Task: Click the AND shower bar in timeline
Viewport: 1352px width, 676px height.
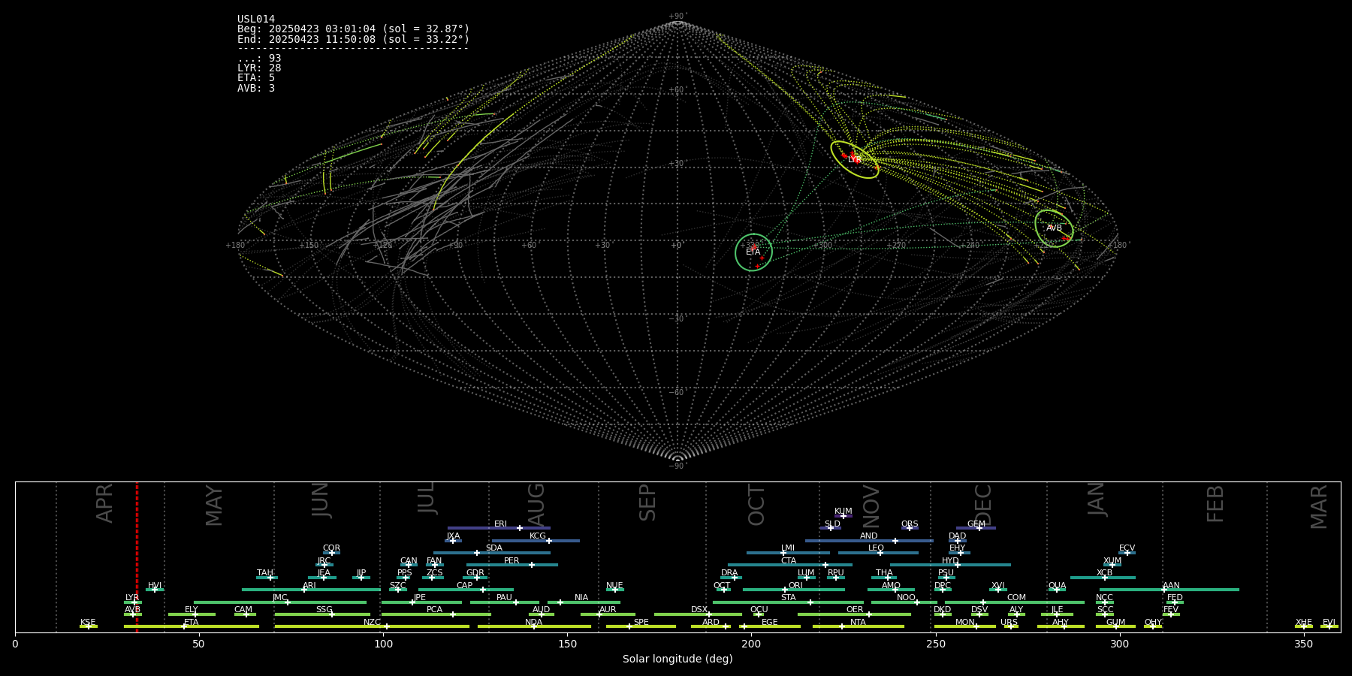Action: click(x=869, y=540)
